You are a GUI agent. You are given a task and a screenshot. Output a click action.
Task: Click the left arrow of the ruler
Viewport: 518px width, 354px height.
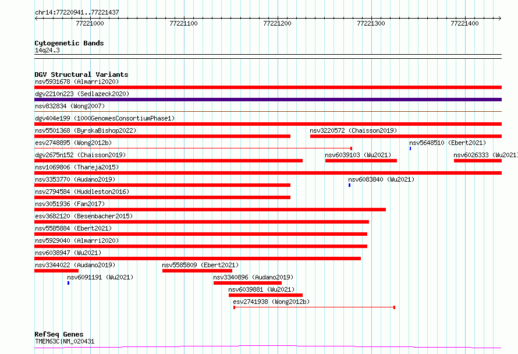point(36,19)
